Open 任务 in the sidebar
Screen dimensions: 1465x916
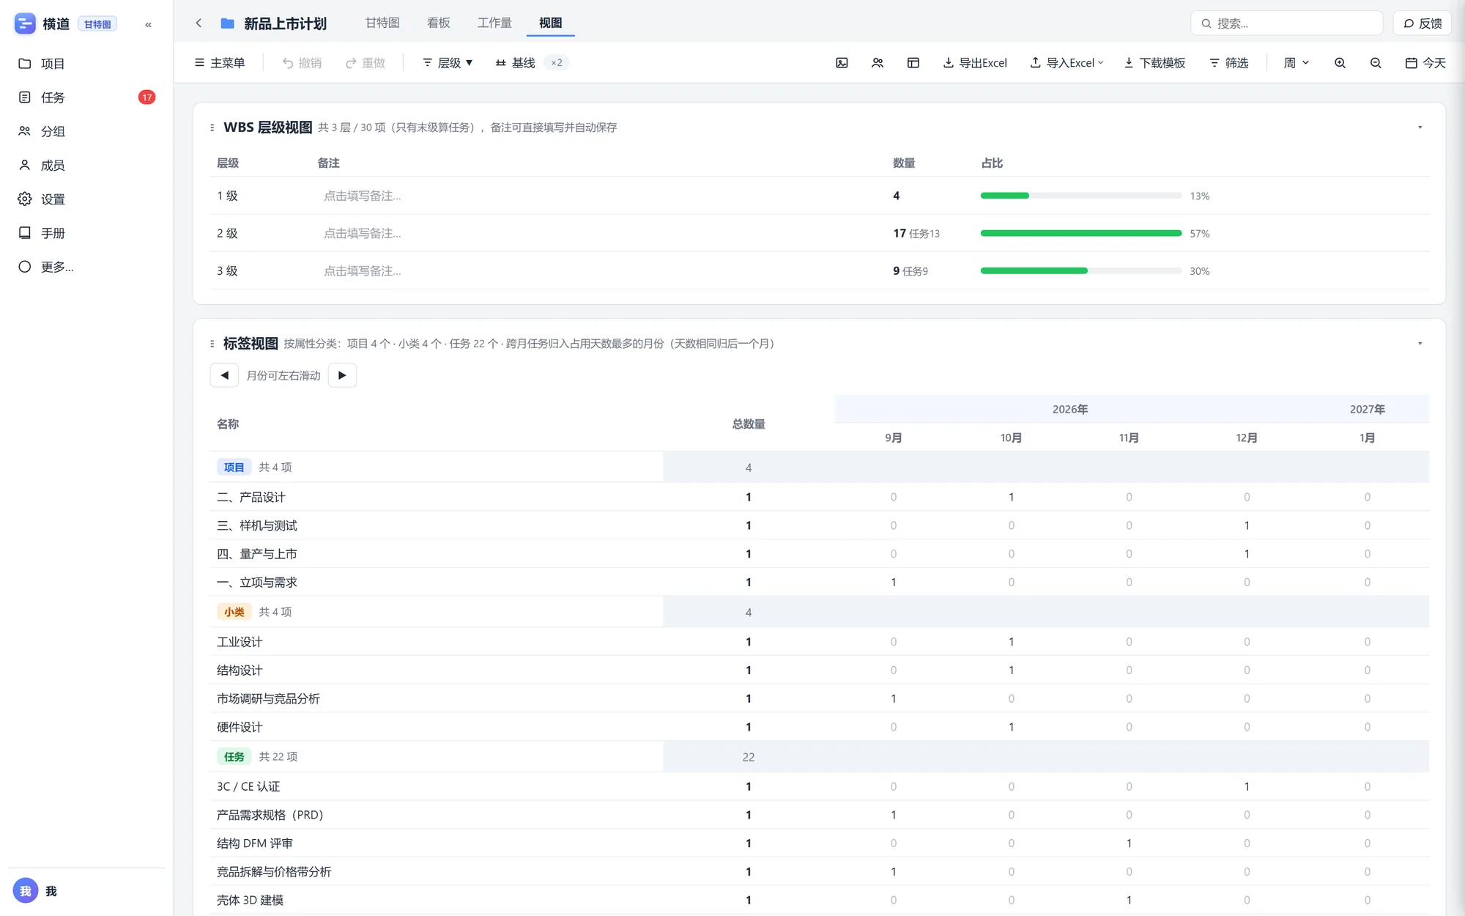pyautogui.click(x=86, y=97)
